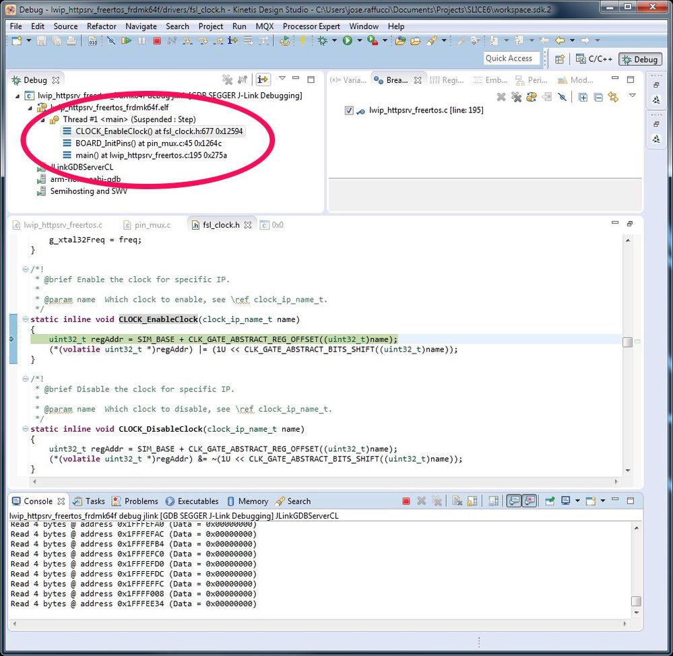Click the Step Into toolbar icon
The height and width of the screenshot is (656, 673).
(x=187, y=41)
